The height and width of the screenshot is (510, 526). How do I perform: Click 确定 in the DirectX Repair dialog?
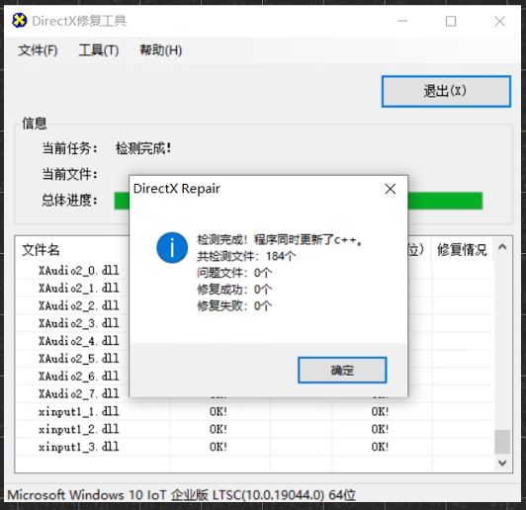(342, 371)
